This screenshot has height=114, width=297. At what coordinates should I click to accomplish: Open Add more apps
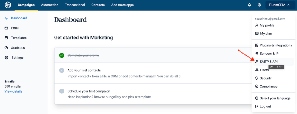pos(122,5)
